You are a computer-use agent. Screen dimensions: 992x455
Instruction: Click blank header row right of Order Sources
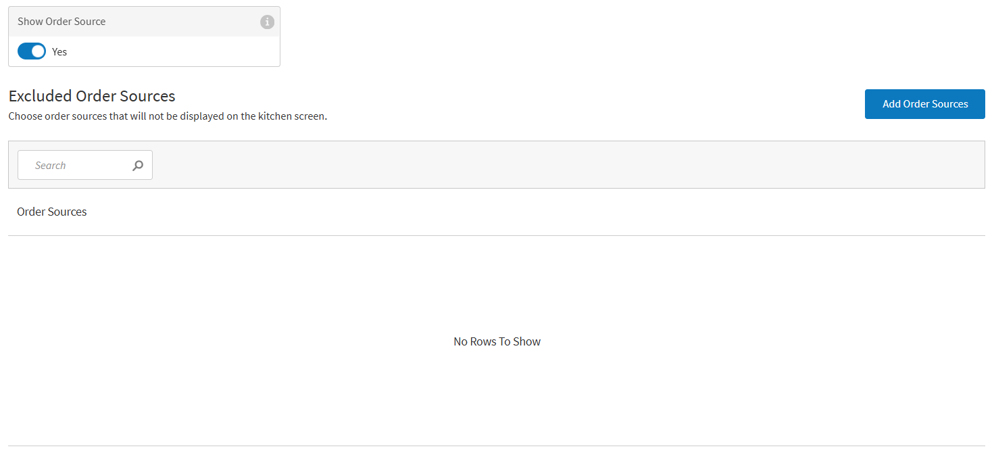click(x=541, y=212)
